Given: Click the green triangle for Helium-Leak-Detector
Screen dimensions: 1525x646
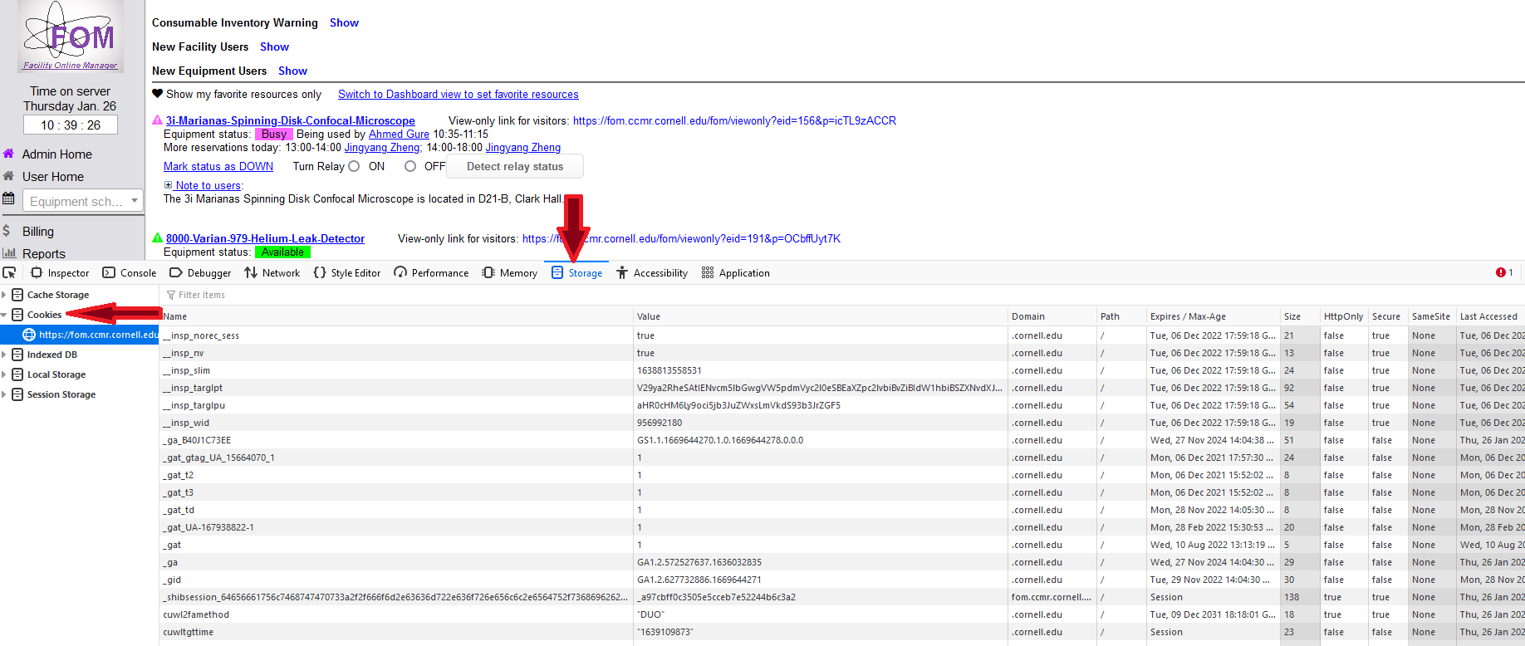Looking at the screenshot, I should pos(157,238).
